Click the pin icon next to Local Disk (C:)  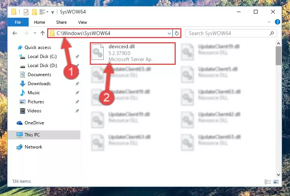[x=77, y=57]
